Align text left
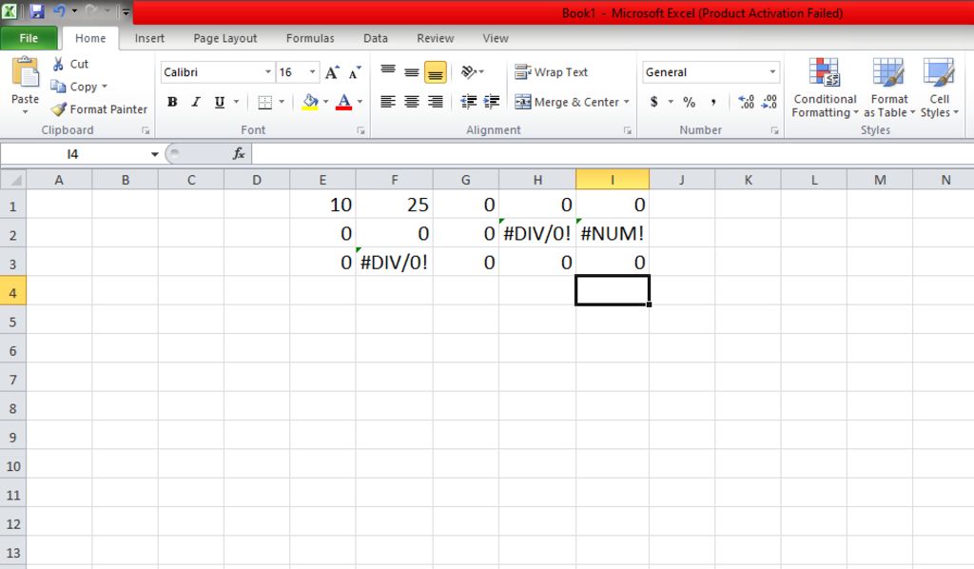Viewport: 974px width, 569px height. click(x=388, y=102)
